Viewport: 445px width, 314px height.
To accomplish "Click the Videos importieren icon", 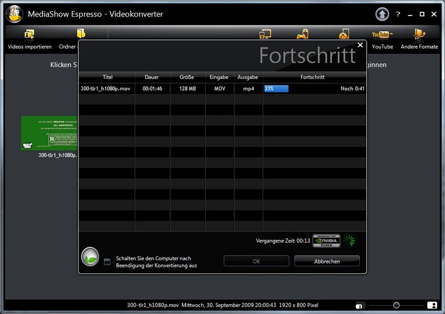I will pyautogui.click(x=29, y=34).
